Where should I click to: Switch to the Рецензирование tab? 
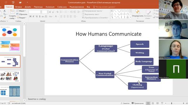point(77,7)
